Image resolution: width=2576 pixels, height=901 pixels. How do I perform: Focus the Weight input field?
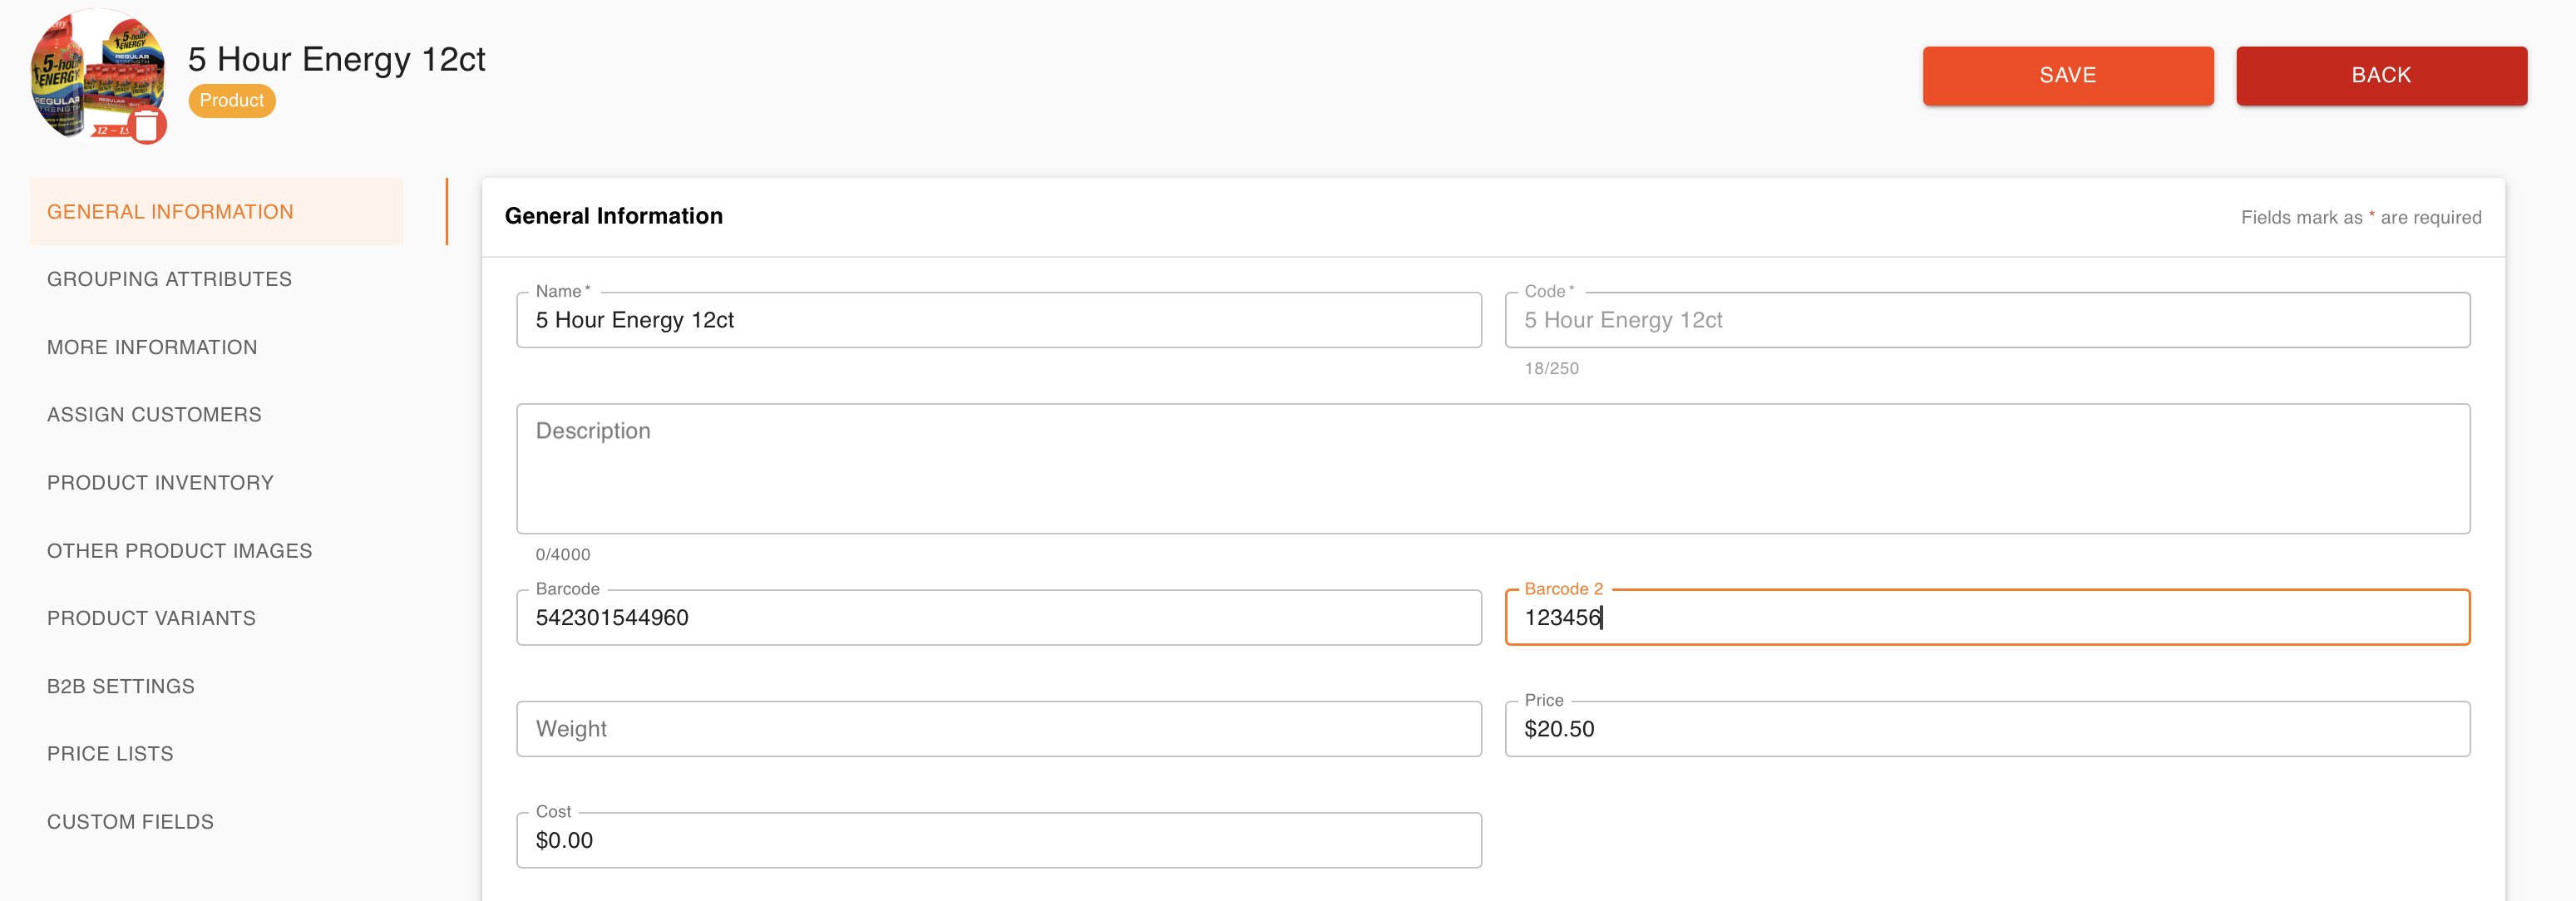pyautogui.click(x=998, y=729)
